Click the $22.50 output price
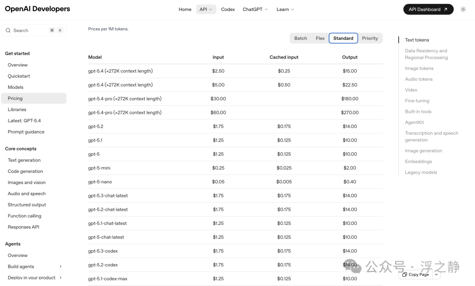The height and width of the screenshot is (286, 475). 350,85
